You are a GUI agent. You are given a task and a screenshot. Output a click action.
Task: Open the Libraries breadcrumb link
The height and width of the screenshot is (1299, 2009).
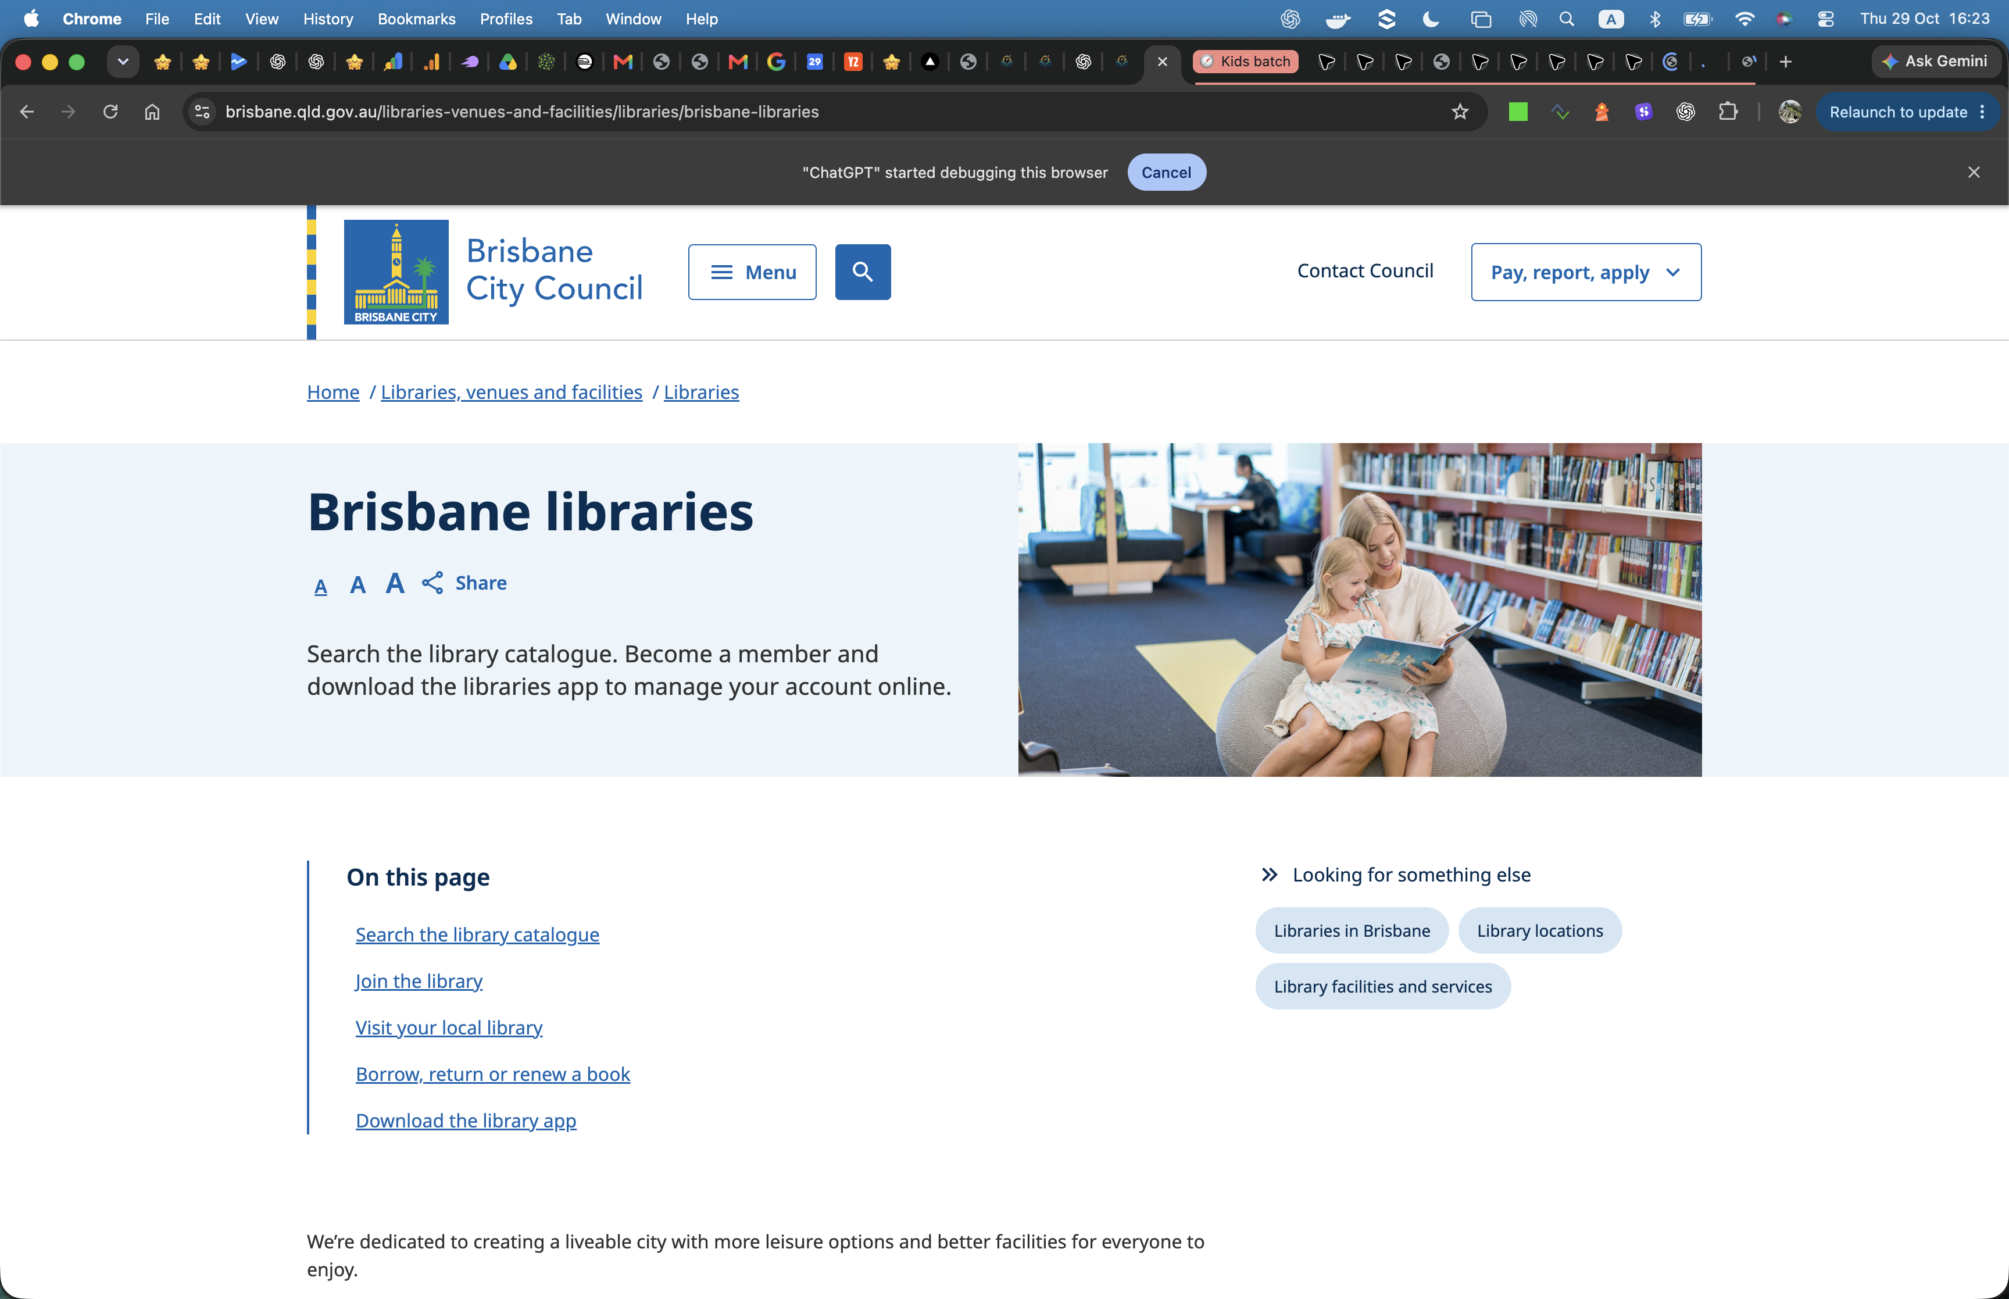[702, 392]
